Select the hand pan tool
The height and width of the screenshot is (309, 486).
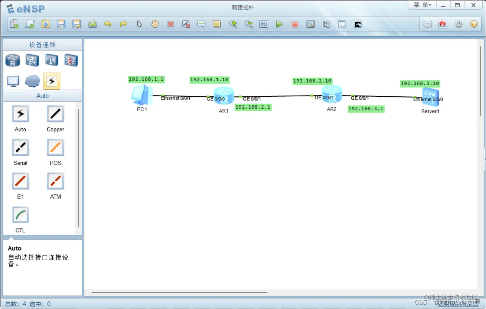tap(155, 24)
